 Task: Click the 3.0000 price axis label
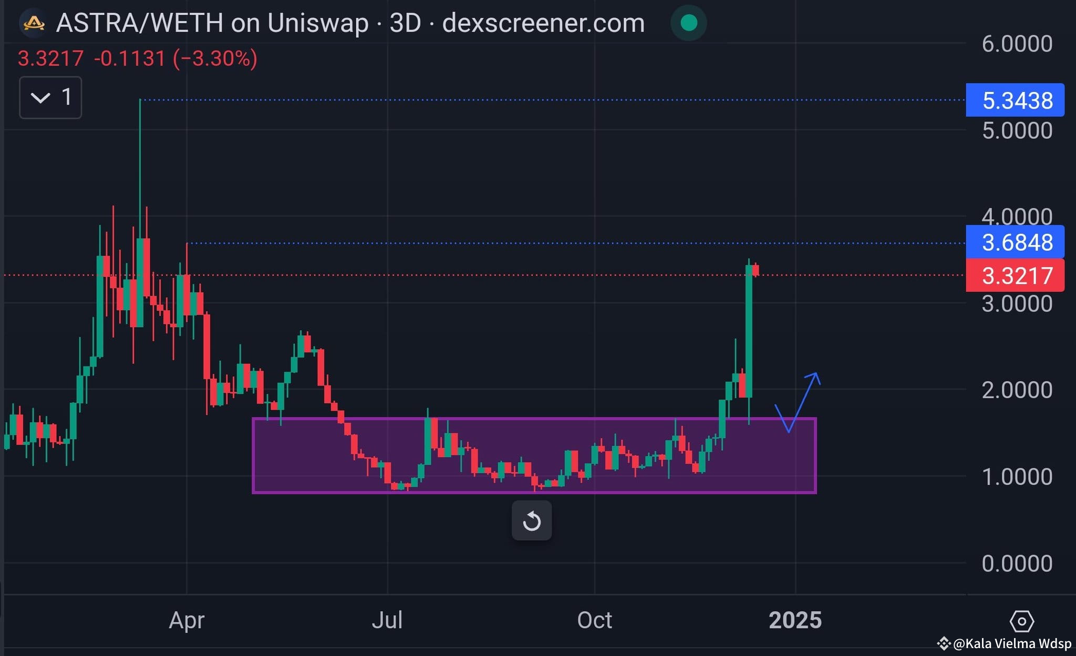pyautogui.click(x=1017, y=304)
